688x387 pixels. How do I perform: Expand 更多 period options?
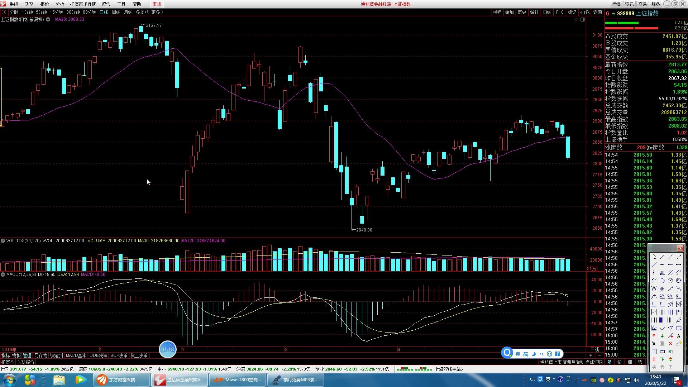click(157, 12)
